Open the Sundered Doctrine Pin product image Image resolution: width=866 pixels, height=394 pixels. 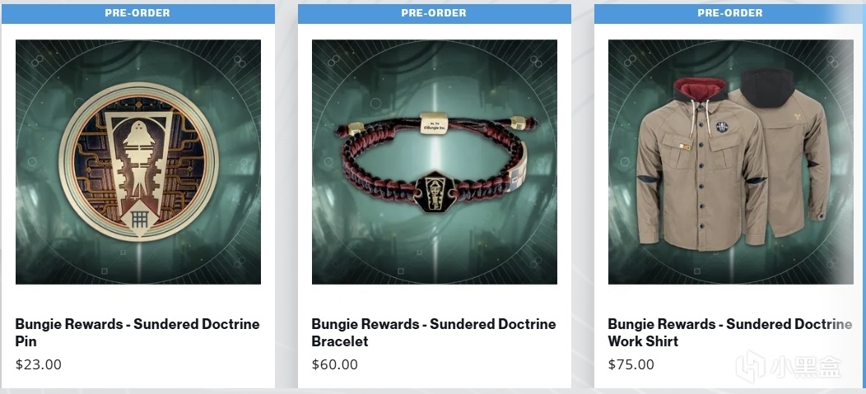point(138,162)
